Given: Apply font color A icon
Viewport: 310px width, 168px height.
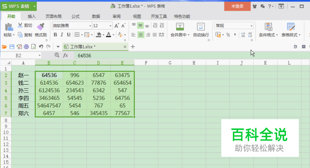Looking at the screenshot, I should pyautogui.click(x=108, y=35).
